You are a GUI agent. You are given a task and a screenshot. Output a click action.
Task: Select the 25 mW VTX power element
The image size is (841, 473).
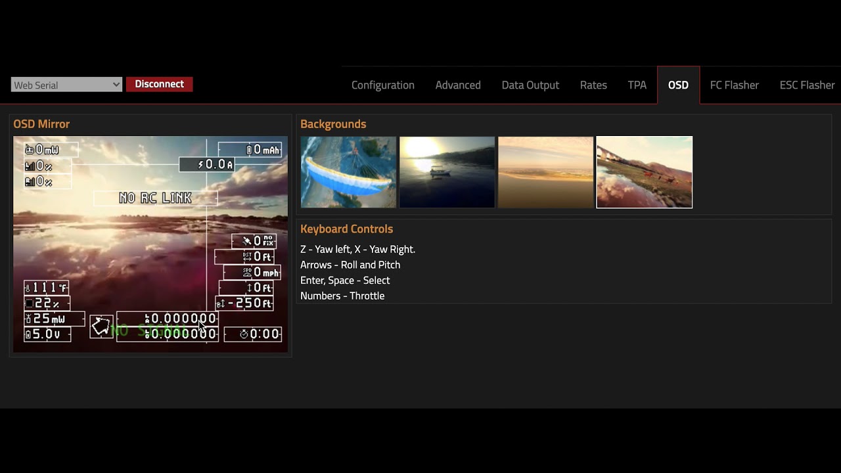(x=54, y=319)
